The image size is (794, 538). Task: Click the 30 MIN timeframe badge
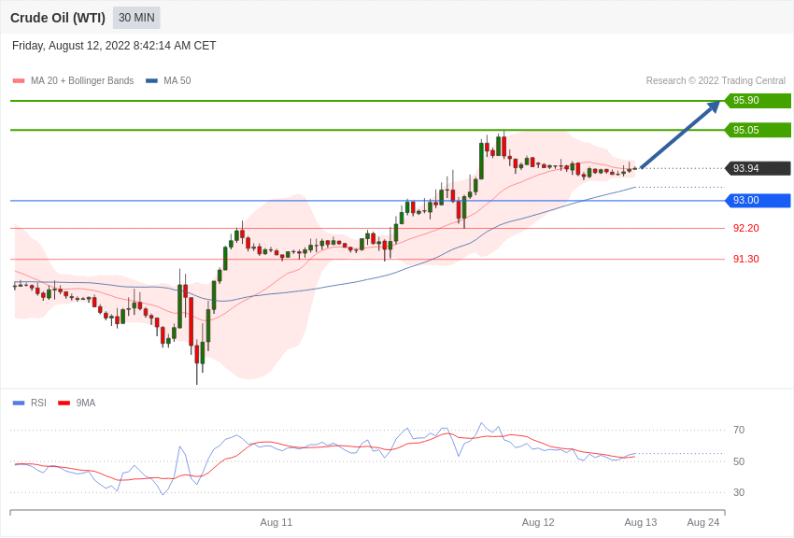[136, 18]
